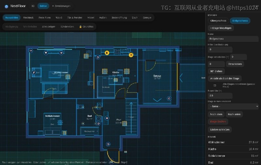The width and height of the screenshot is (261, 165).
Task: Click the NextFloor logo icon
Action: pos(6,6)
